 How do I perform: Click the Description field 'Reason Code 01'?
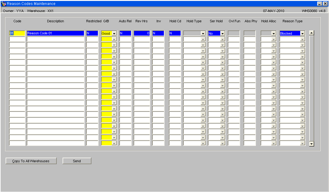click(55, 33)
